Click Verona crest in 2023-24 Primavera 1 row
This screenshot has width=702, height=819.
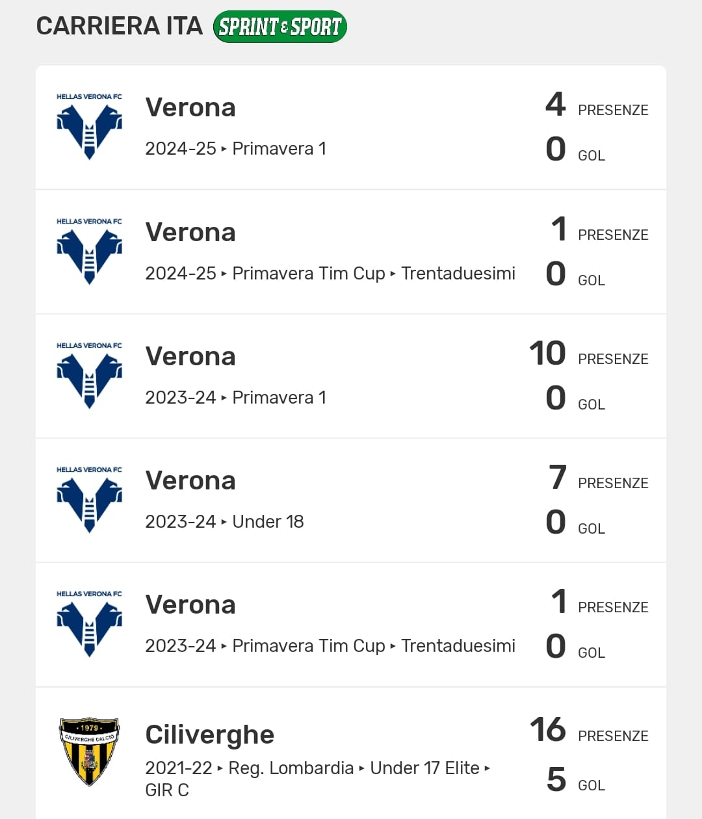89,376
